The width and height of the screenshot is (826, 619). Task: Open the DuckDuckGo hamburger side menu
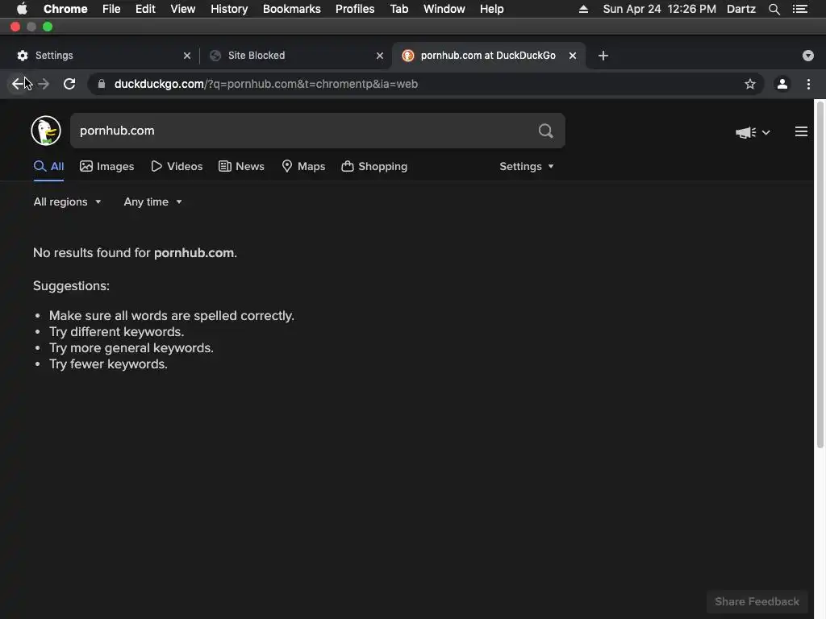coord(801,131)
